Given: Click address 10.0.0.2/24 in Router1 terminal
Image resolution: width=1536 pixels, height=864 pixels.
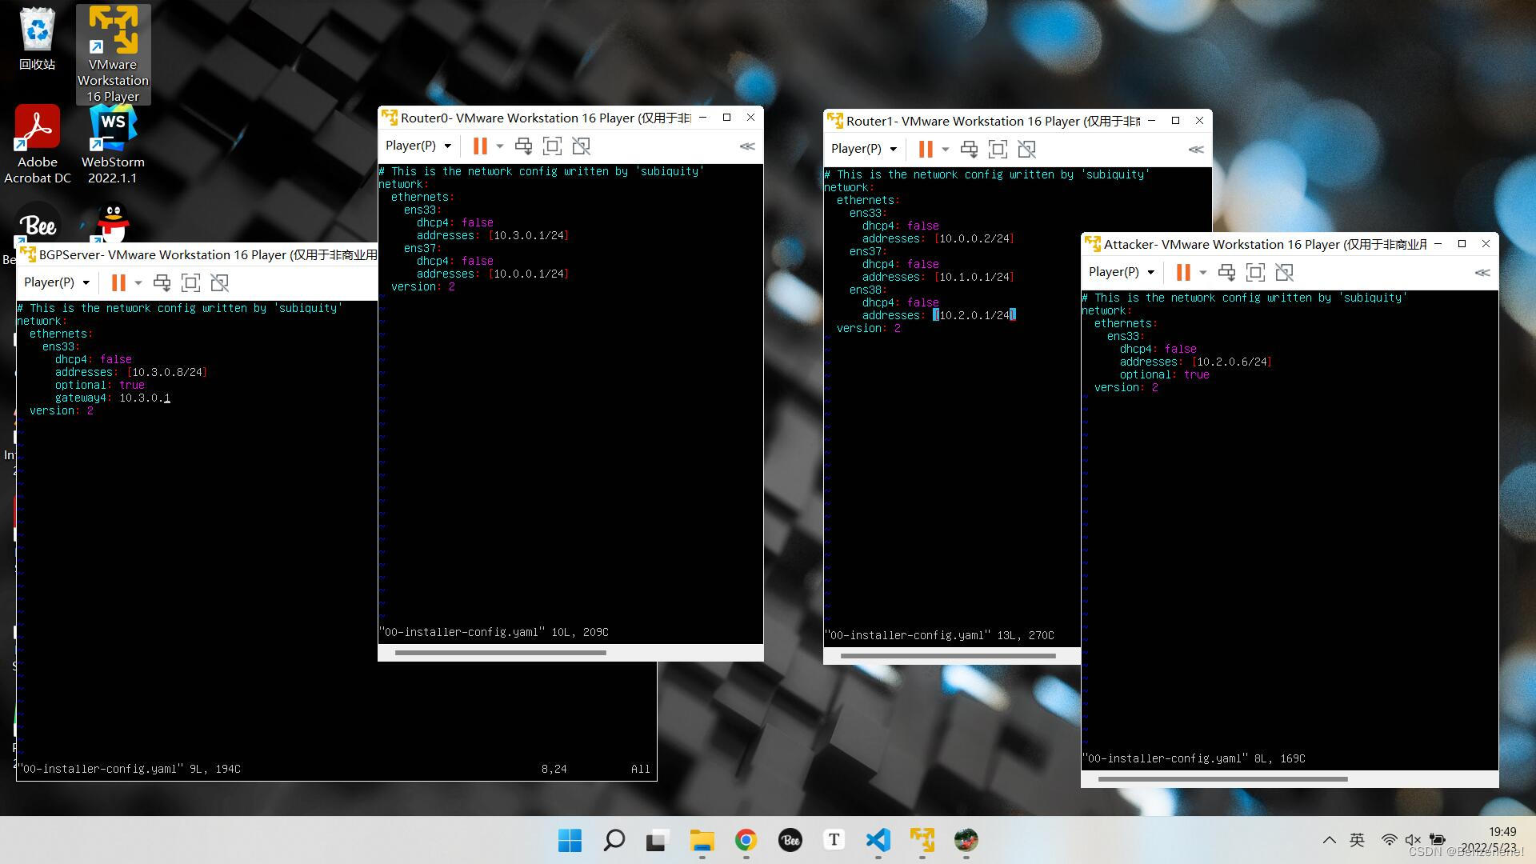Looking at the screenshot, I should (x=974, y=238).
